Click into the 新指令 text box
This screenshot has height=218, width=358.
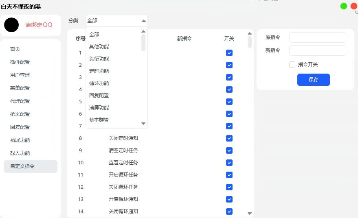[317, 50]
